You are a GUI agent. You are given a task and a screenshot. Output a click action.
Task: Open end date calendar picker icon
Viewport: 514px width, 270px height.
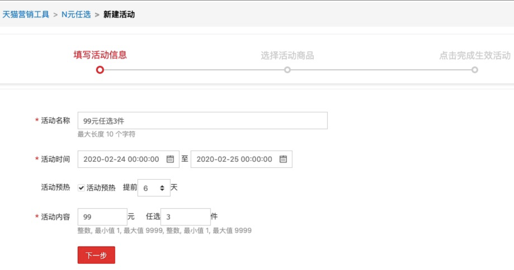coord(283,159)
